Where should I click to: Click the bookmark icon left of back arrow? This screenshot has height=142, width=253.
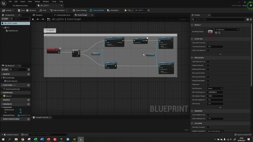[x=33, y=19]
